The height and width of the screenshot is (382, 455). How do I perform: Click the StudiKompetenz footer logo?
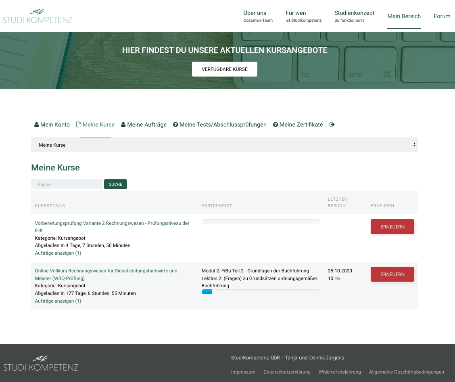[40, 363]
